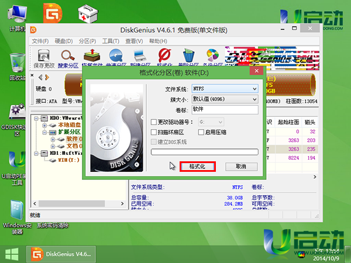The height and width of the screenshot is (263, 351).
Task: Launch the Quick Partition toolbar icon
Action: point(116,58)
